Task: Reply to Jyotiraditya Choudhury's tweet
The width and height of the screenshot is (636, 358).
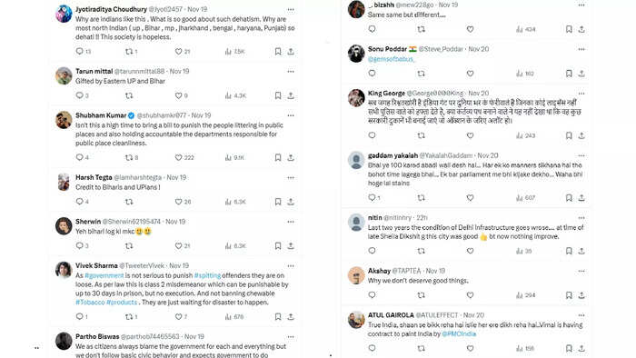Action: pyautogui.click(x=80, y=51)
